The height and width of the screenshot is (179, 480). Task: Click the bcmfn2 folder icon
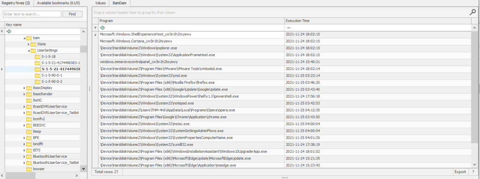[x=29, y=119]
